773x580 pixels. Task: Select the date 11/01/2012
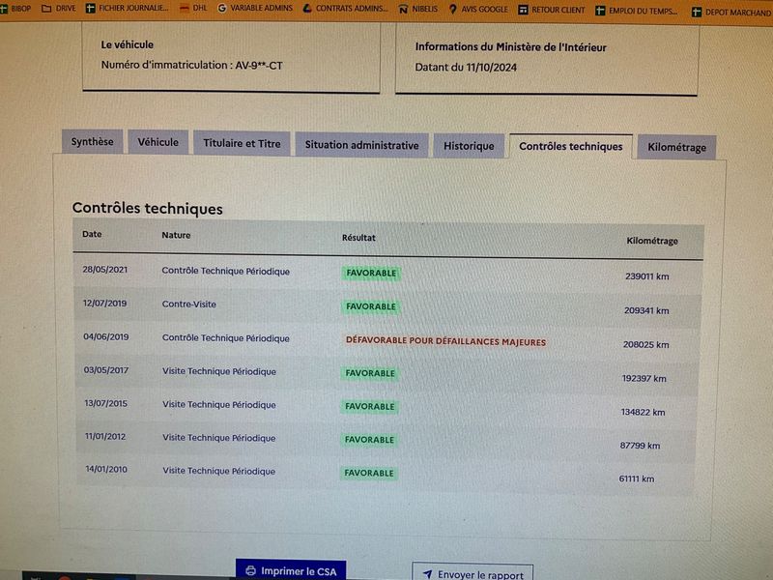(x=105, y=437)
